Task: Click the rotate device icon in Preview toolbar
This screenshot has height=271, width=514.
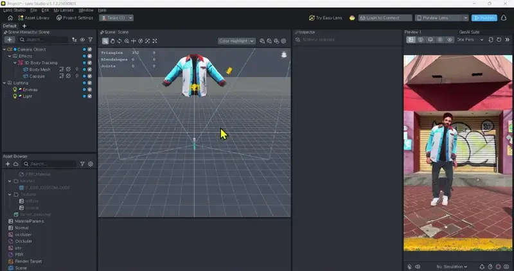Action: (x=491, y=40)
